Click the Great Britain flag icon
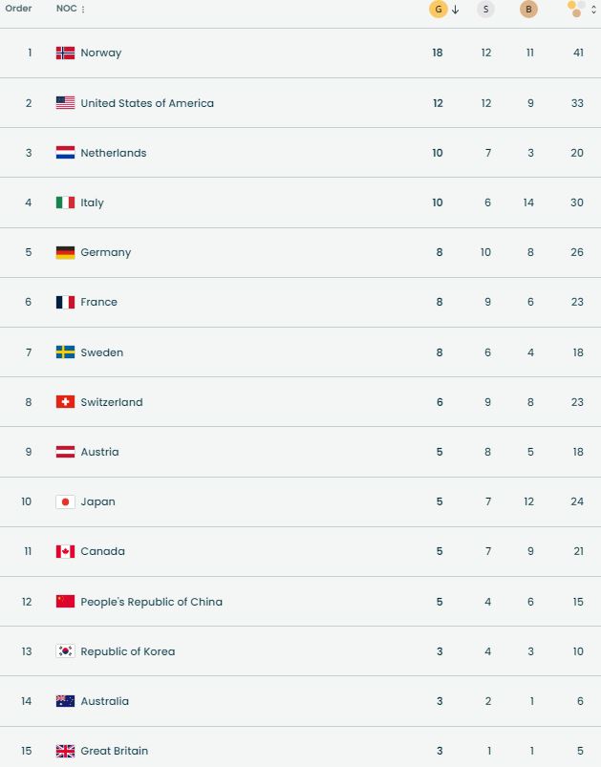The height and width of the screenshot is (767, 601). point(65,752)
